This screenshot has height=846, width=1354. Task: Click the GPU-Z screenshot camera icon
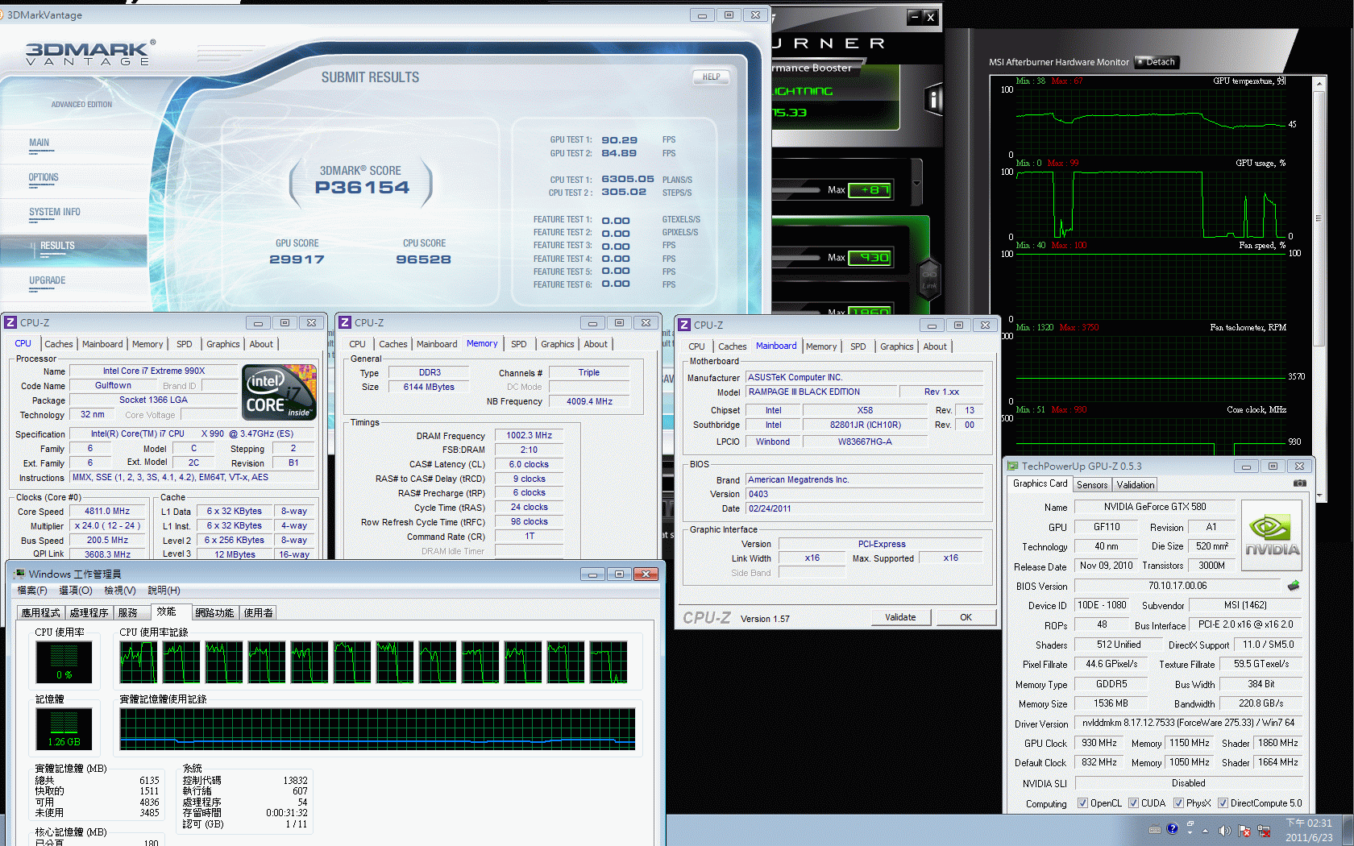[1299, 483]
